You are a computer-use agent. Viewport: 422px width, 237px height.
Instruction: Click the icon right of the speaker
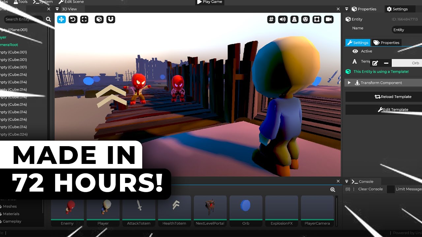[294, 19]
